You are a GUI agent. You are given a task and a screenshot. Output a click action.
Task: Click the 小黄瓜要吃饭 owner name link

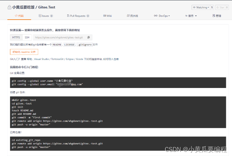coord(25,7)
